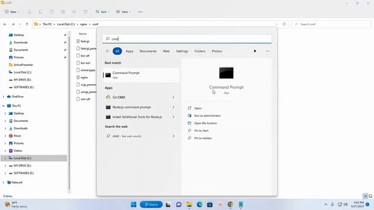Choose Pin to Start

pos(201,131)
